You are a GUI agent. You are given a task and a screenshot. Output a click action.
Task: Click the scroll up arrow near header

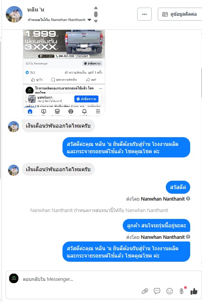pos(96,8)
